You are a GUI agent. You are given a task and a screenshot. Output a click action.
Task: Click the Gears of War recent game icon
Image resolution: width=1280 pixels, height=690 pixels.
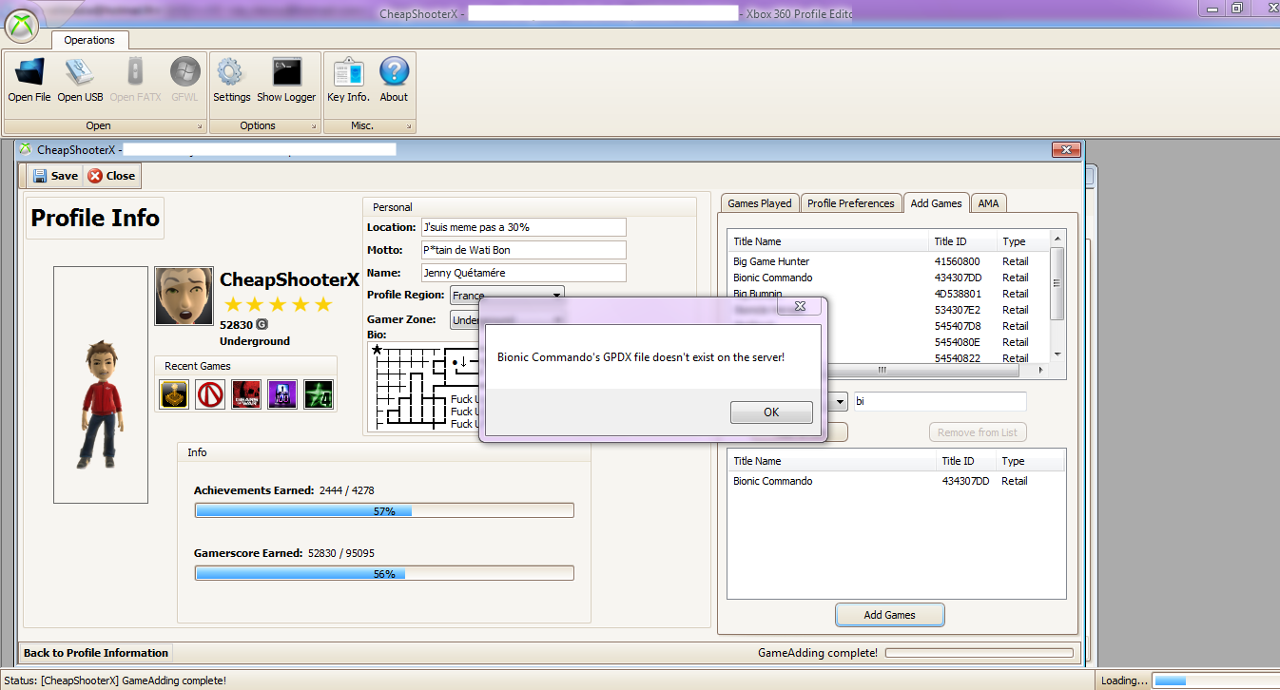246,394
